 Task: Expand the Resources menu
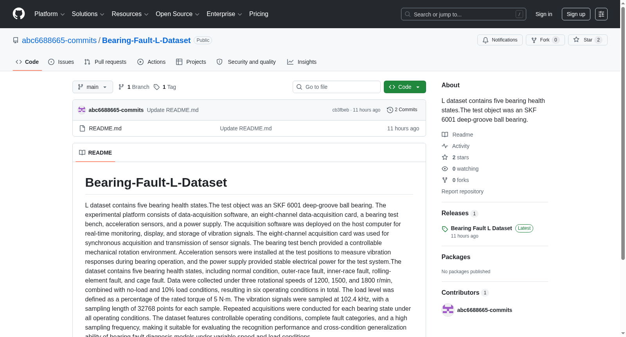coord(130,14)
